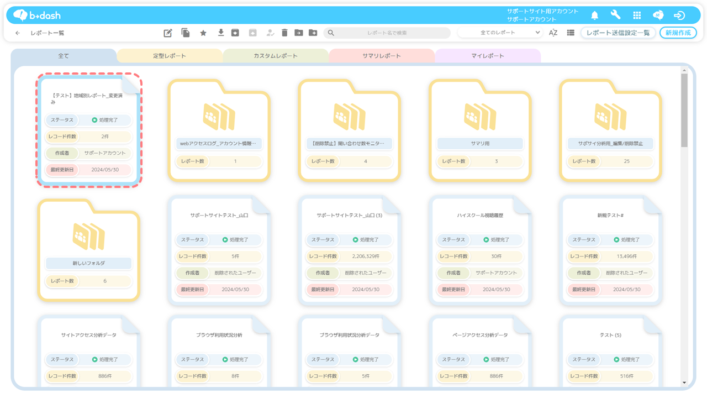The image size is (707, 398).
Task: Click 処理完了 status on ハイスクール視聴履歴
Action: [x=496, y=240]
